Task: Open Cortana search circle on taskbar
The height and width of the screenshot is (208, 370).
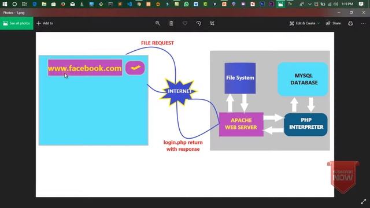Action: pyautogui.click(x=14, y=4)
